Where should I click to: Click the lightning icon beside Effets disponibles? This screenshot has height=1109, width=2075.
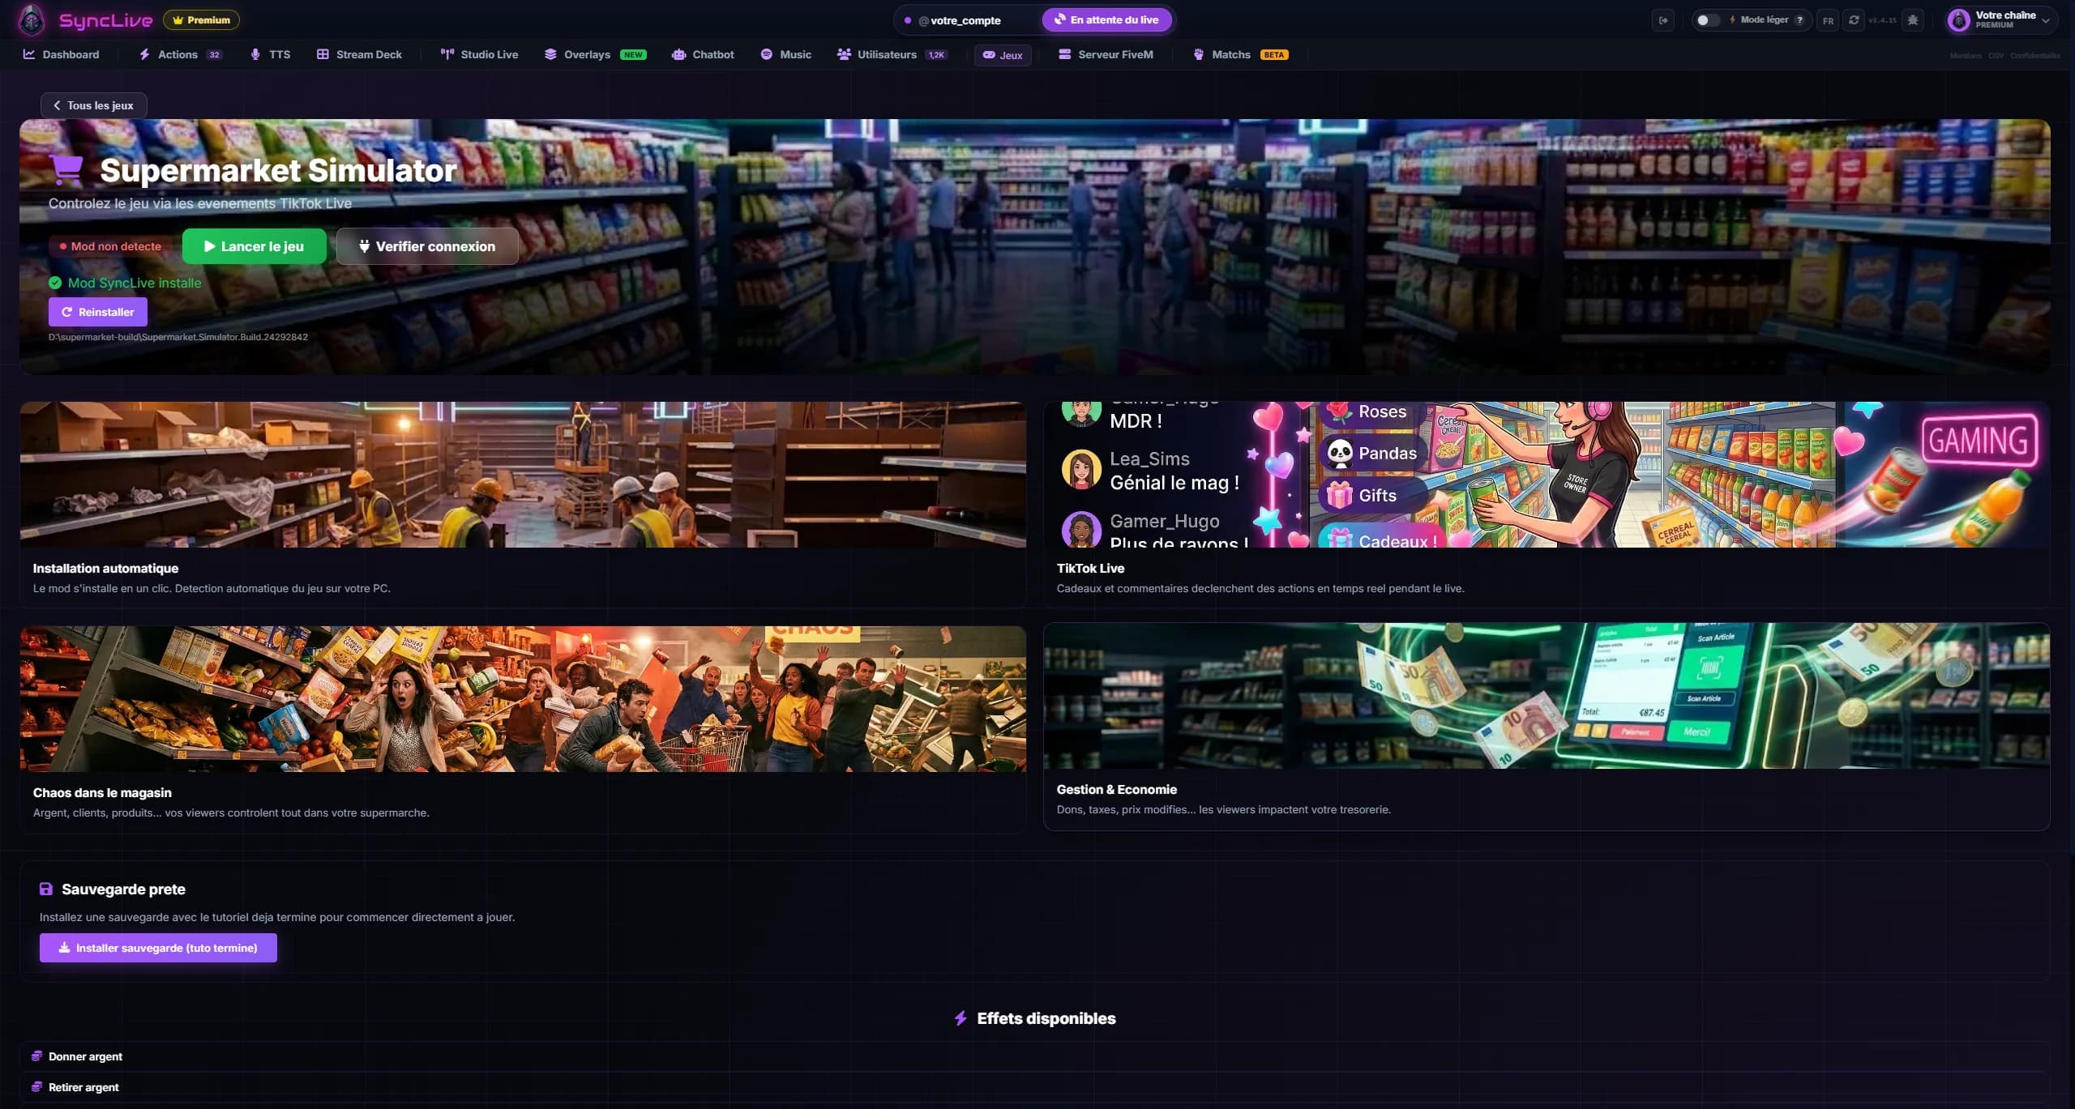click(960, 1018)
